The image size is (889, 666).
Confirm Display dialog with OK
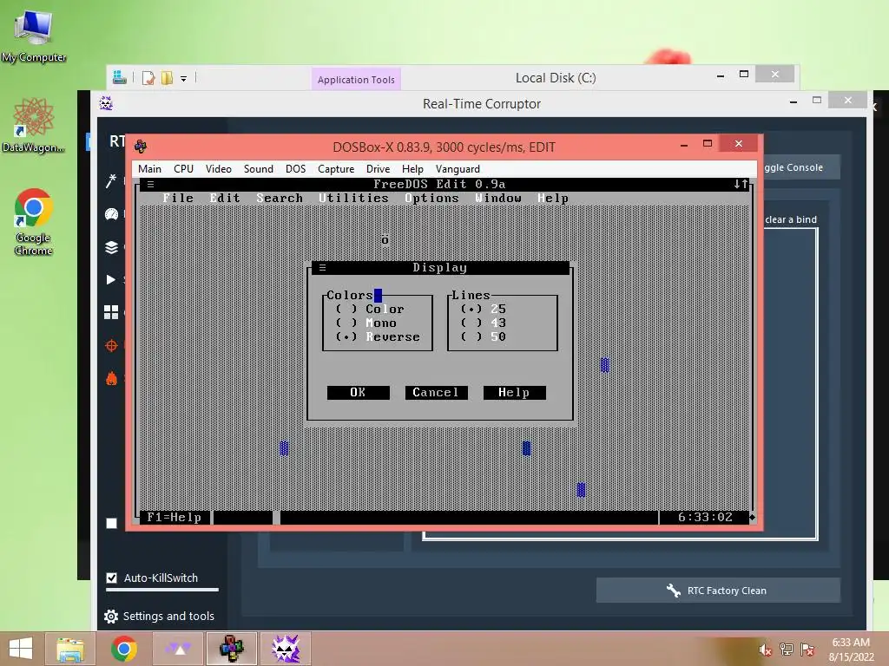[x=358, y=393]
